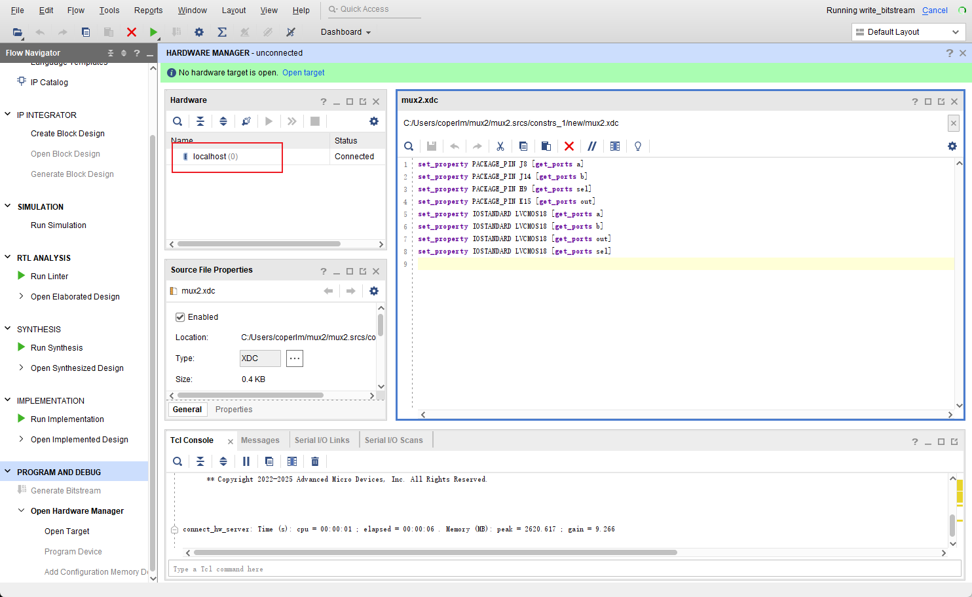Expand Open Elaborated Design tree item
This screenshot has width=972, height=597.
pos(22,296)
